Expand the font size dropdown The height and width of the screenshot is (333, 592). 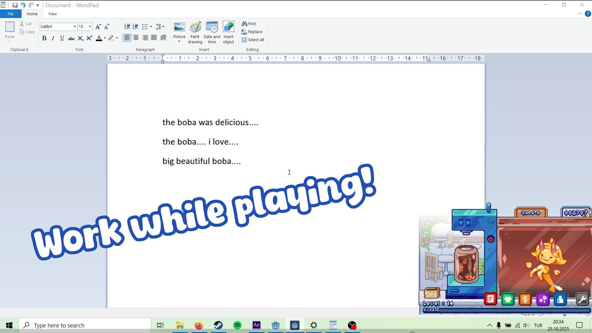pos(90,27)
